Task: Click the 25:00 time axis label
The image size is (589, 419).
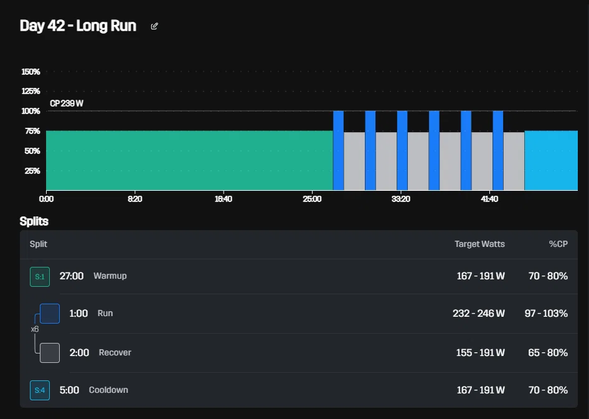Action: tap(312, 199)
